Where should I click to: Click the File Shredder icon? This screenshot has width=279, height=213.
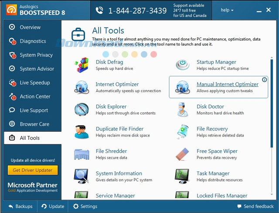(82, 154)
